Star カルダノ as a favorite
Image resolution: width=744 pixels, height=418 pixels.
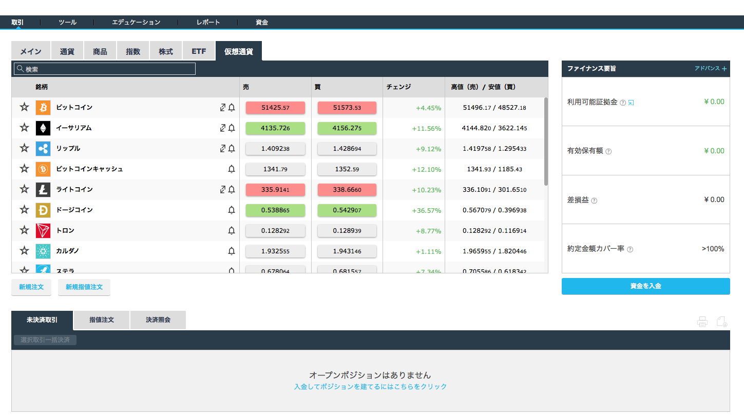[24, 251]
